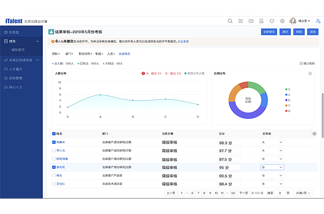This screenshot has width=324, height=214.
Task: Uncheck the checkbox in the 95 分 row
Action: tap(54, 167)
